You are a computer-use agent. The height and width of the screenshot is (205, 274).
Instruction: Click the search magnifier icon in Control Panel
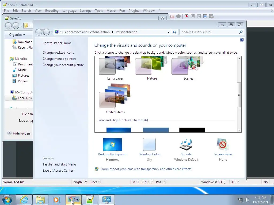click(x=241, y=32)
